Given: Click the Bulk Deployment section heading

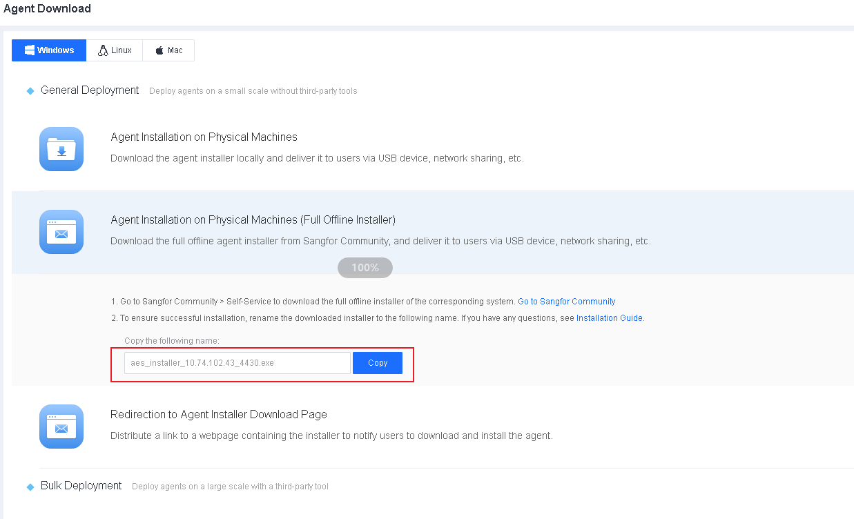Looking at the screenshot, I should point(81,485).
